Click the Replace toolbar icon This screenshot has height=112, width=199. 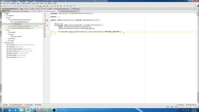(x=26, y=6)
